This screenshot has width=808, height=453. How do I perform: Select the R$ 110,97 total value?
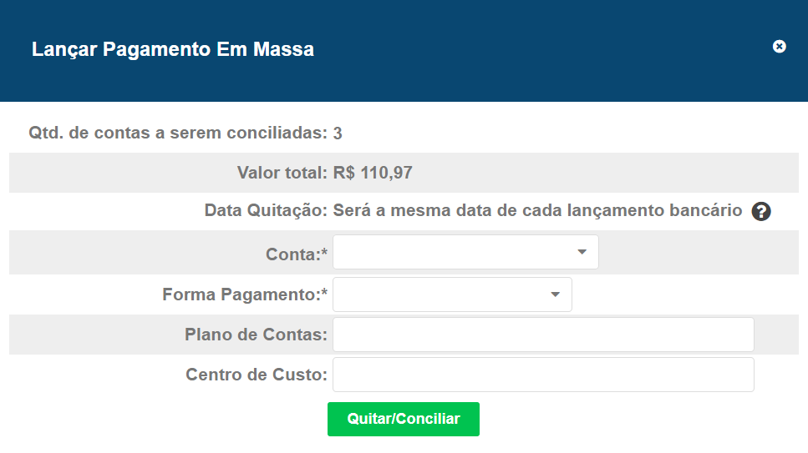point(373,173)
